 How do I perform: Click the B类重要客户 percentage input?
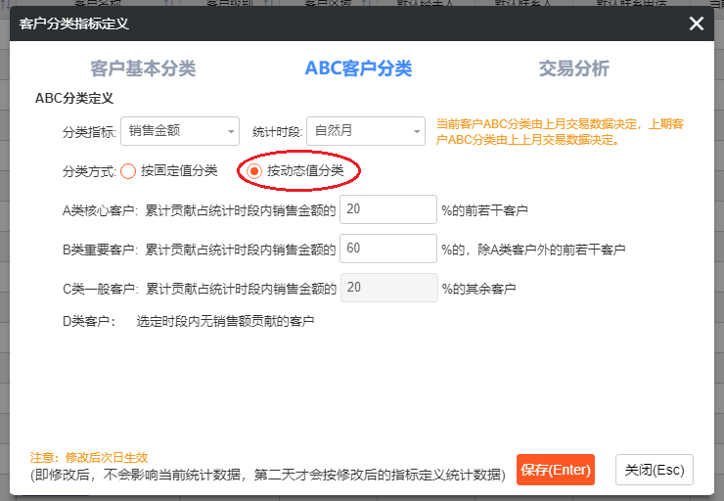click(x=387, y=249)
